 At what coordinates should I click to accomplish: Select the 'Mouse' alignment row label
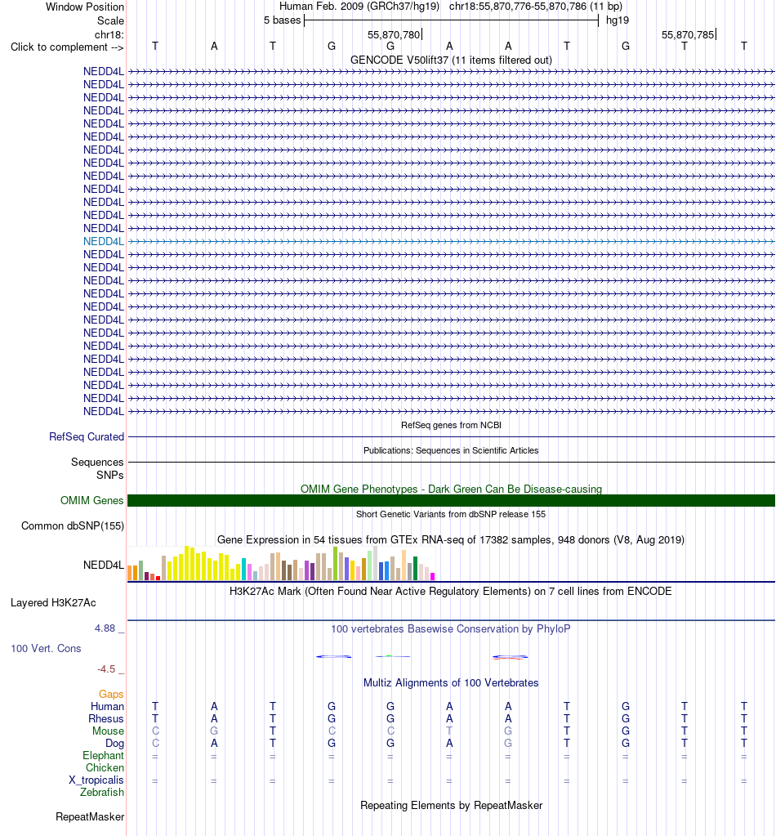point(108,731)
